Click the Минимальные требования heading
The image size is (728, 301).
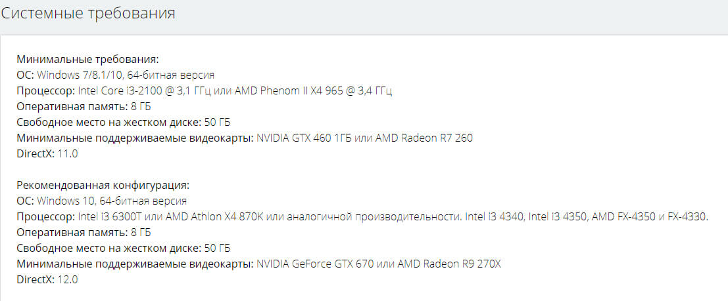[x=88, y=59]
